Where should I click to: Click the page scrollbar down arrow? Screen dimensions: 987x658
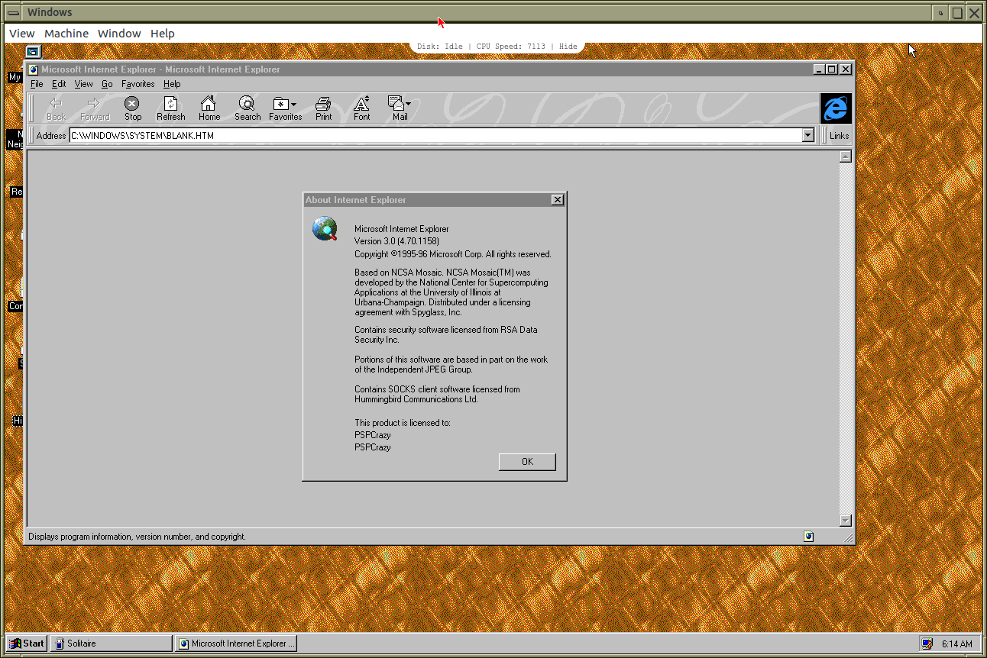(845, 521)
